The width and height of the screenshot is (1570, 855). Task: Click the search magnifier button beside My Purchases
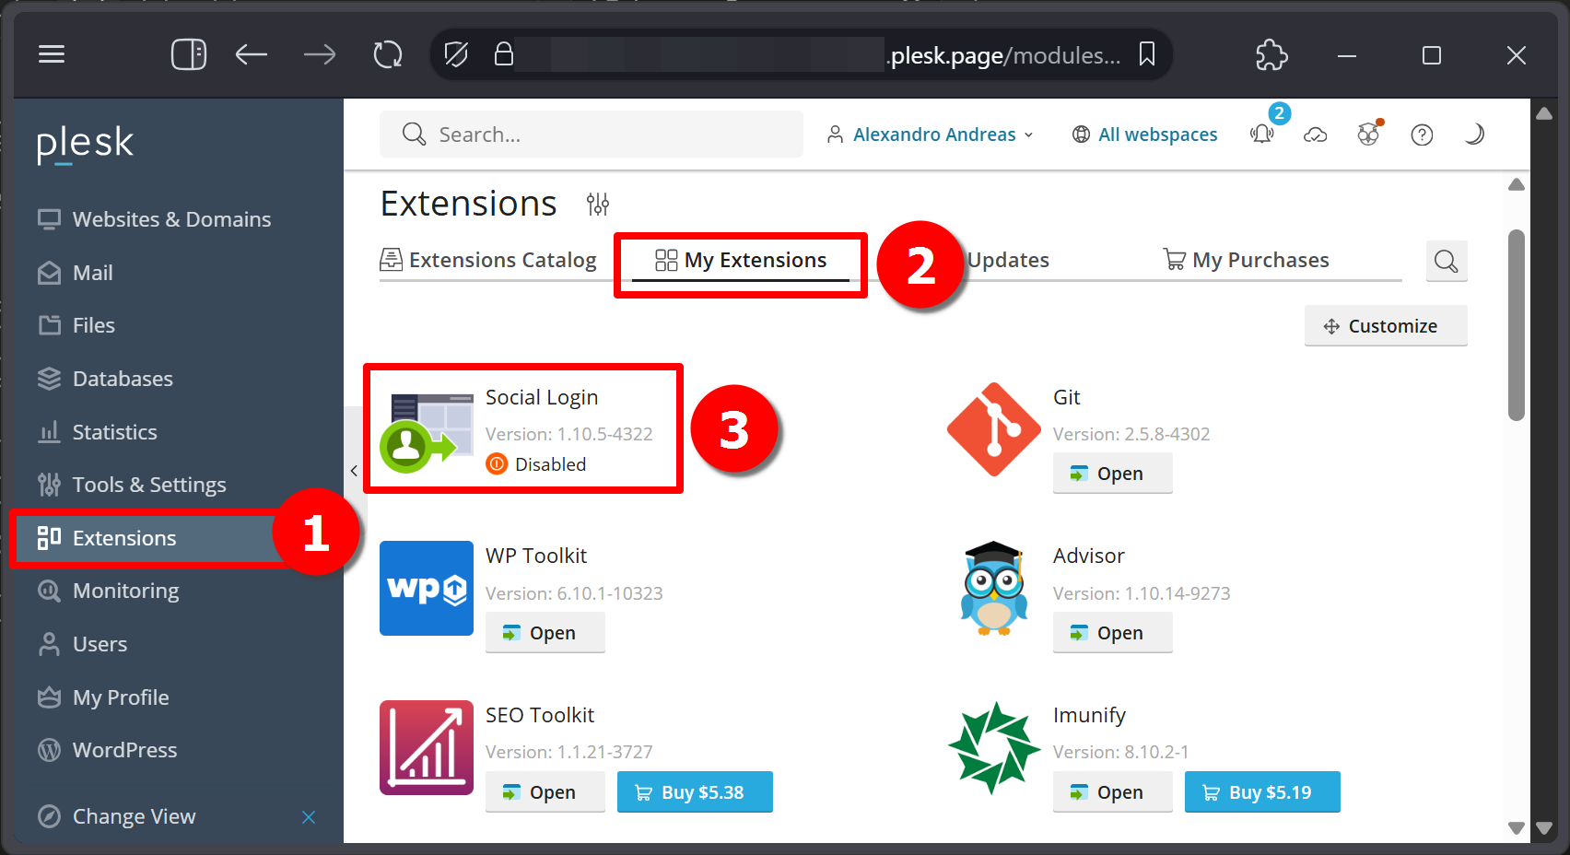pos(1447,262)
